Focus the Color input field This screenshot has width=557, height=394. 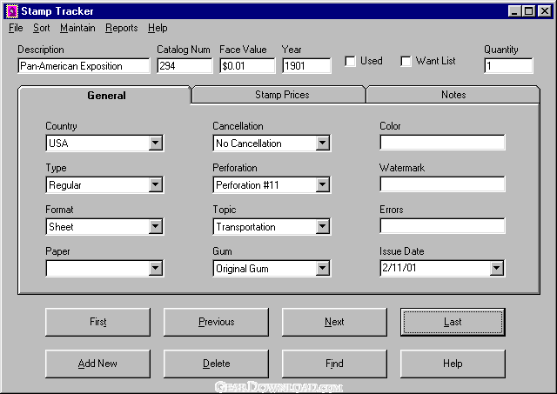pos(442,144)
